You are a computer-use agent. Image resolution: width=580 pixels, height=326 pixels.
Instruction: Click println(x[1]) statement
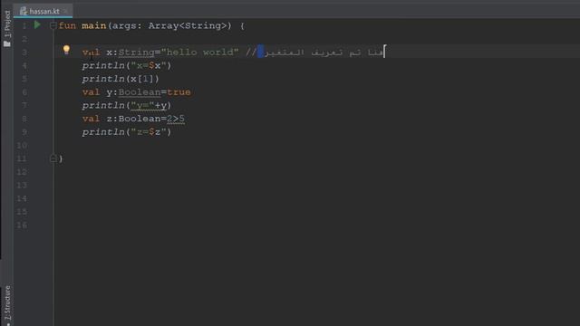[121, 79]
